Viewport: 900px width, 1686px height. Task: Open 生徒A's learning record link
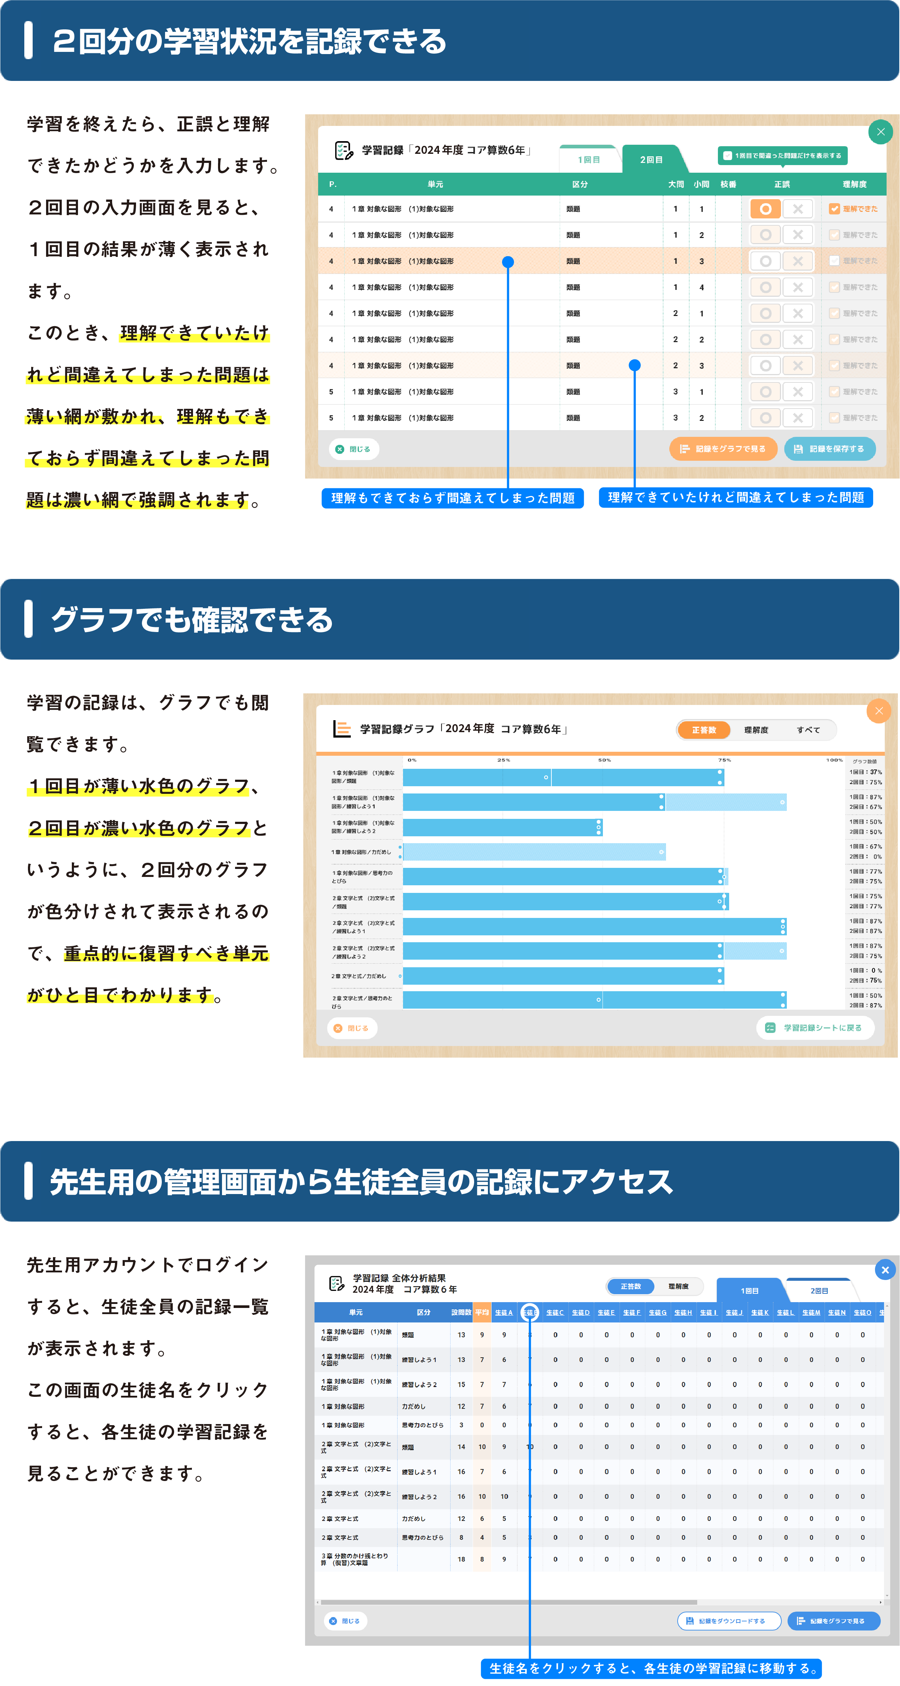click(x=504, y=1312)
